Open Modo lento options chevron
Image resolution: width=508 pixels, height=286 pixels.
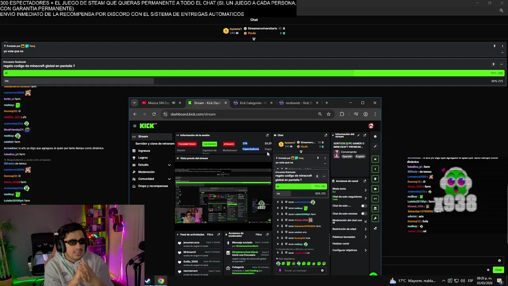[366, 190]
